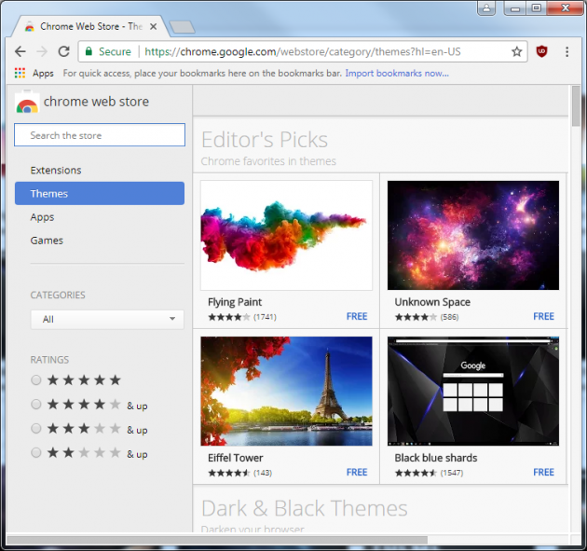Viewport: 587px width, 551px height.
Task: Click the 'Dark & Black Themes' heading
Action: tap(305, 508)
